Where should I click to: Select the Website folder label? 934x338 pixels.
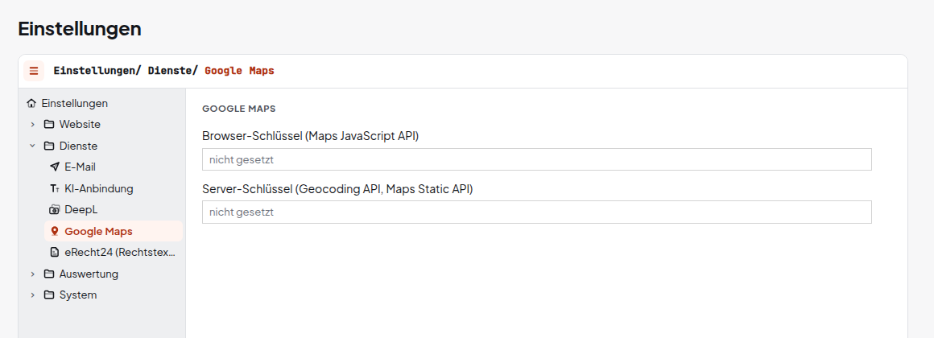pyautogui.click(x=80, y=125)
